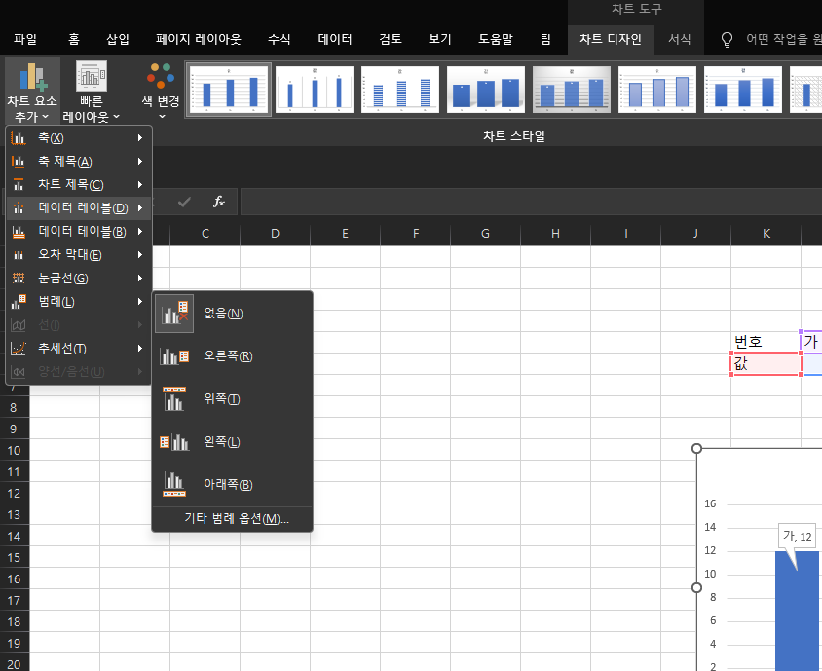Open the 차트 요소 추가 dropdown button
The image size is (822, 671).
32,91
